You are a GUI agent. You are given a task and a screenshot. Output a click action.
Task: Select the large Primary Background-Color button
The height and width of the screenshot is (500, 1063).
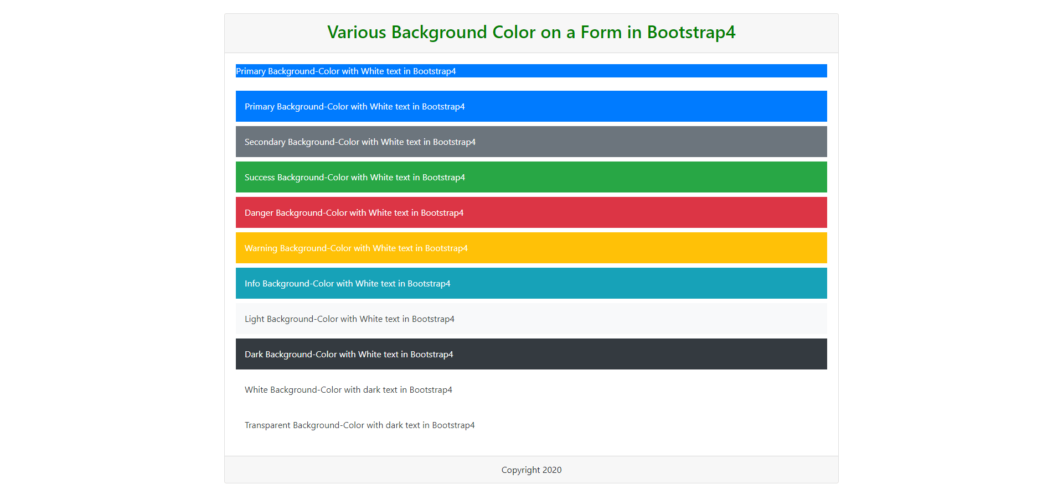531,106
